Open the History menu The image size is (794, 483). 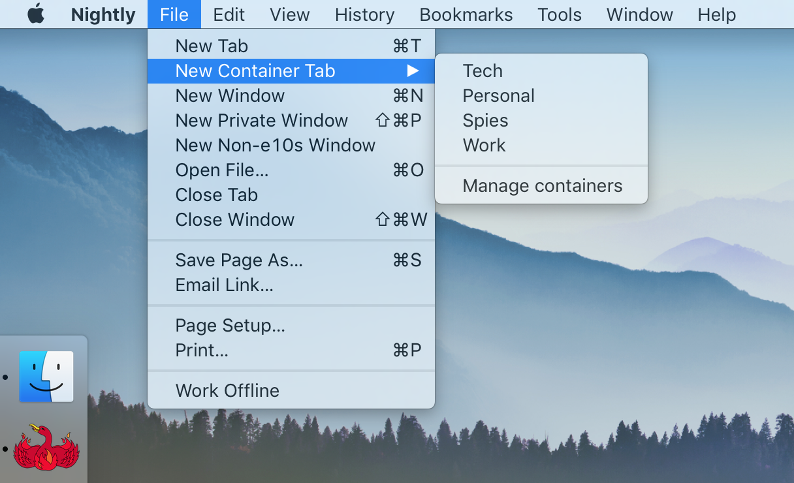pos(364,14)
